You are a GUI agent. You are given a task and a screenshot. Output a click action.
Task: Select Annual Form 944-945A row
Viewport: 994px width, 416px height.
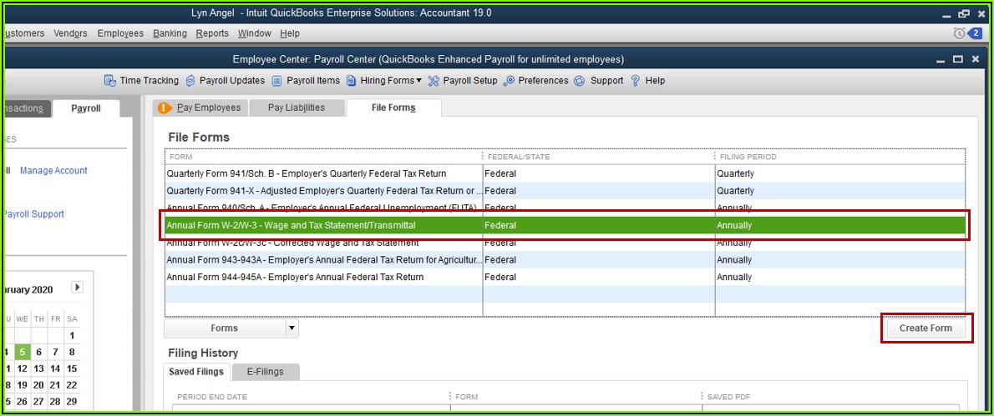tap(295, 277)
